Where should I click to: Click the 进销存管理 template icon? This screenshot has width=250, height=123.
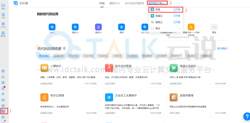(x=174, y=97)
